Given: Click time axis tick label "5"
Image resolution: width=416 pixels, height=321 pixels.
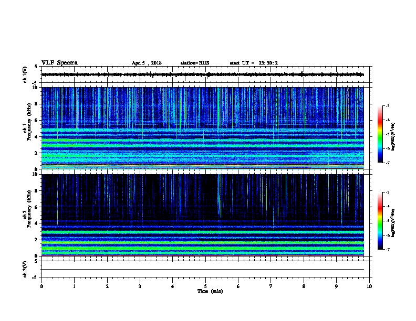Looking at the screenshot, I should 205,286.
